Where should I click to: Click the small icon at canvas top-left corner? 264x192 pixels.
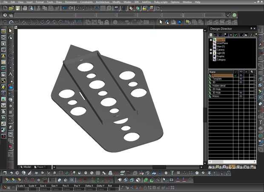[16, 27]
